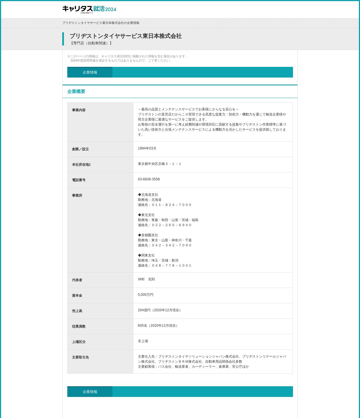Click 勤務地：青森・秋田・山形・宮城・福島
This screenshot has width=360, height=418.
(x=168, y=220)
